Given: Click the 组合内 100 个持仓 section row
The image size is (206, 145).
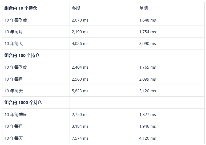Looking at the screenshot, I should pyautogui.click(x=103, y=55).
